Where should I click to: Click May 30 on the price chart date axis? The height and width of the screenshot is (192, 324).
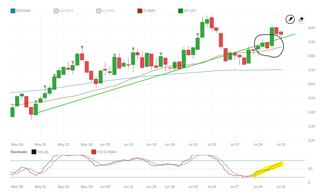[x=87, y=145]
